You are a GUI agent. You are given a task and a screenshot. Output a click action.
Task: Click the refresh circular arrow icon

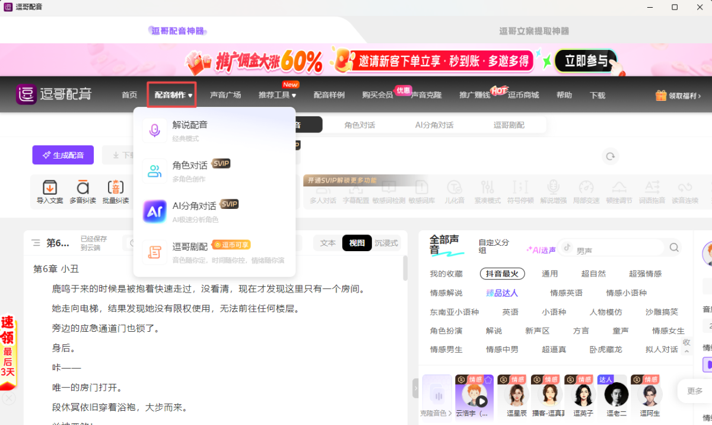pos(610,156)
